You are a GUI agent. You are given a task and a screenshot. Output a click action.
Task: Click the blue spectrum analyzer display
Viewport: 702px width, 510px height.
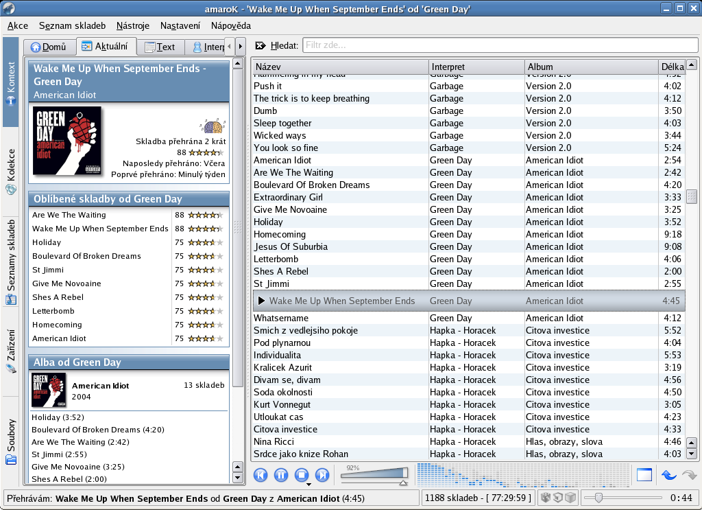click(523, 475)
